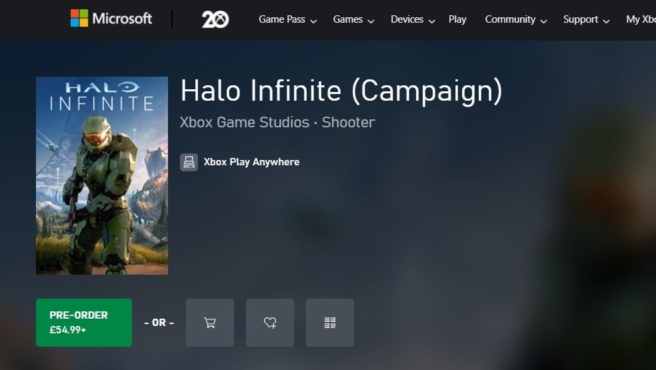The image size is (656, 370).
Task: Click the Xbox 20th anniversary logo
Action: (215, 19)
